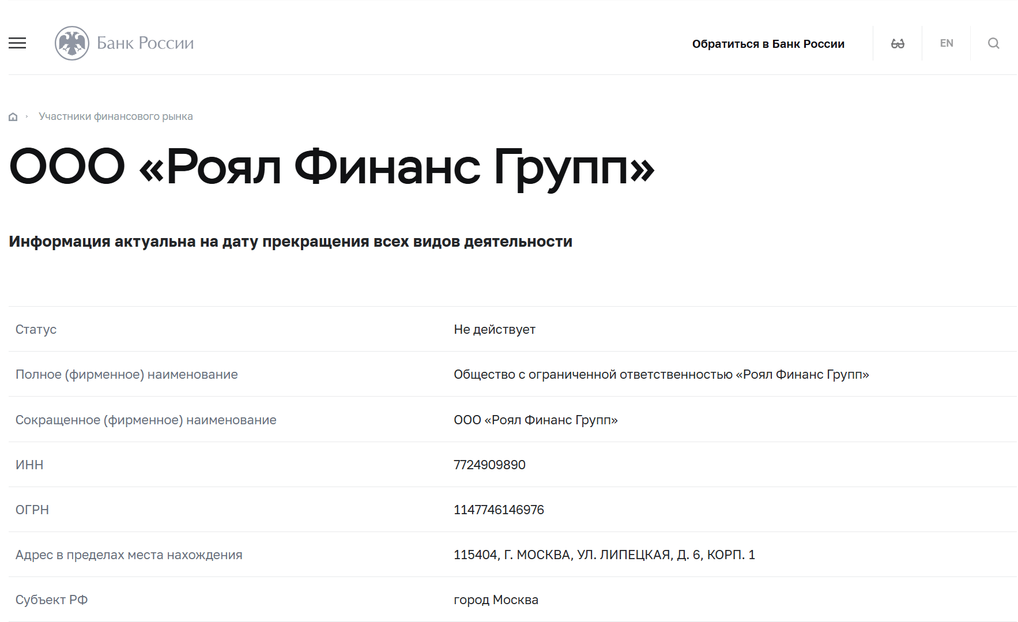Click the full company name in the table
The width and height of the screenshot is (1018, 622).
[x=662, y=374]
